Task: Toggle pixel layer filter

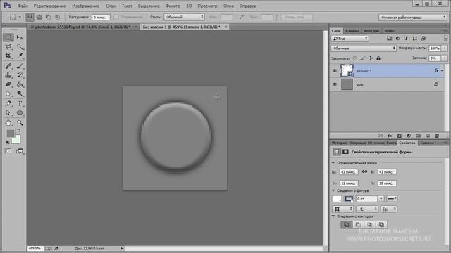Action: tap(389, 39)
